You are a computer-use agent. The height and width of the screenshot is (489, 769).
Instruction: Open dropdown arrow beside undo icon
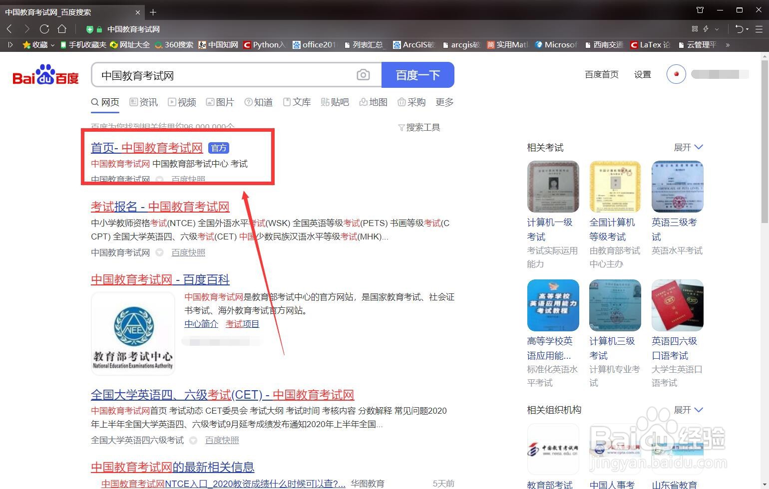click(x=747, y=29)
